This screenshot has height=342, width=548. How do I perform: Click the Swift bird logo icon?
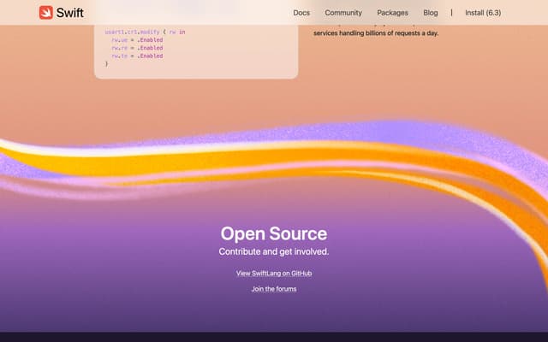(x=45, y=13)
